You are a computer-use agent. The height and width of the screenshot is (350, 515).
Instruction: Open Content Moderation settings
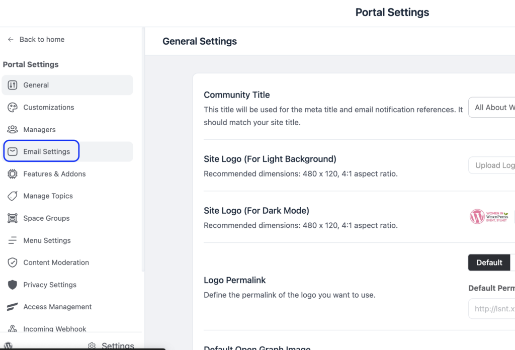coord(67,262)
